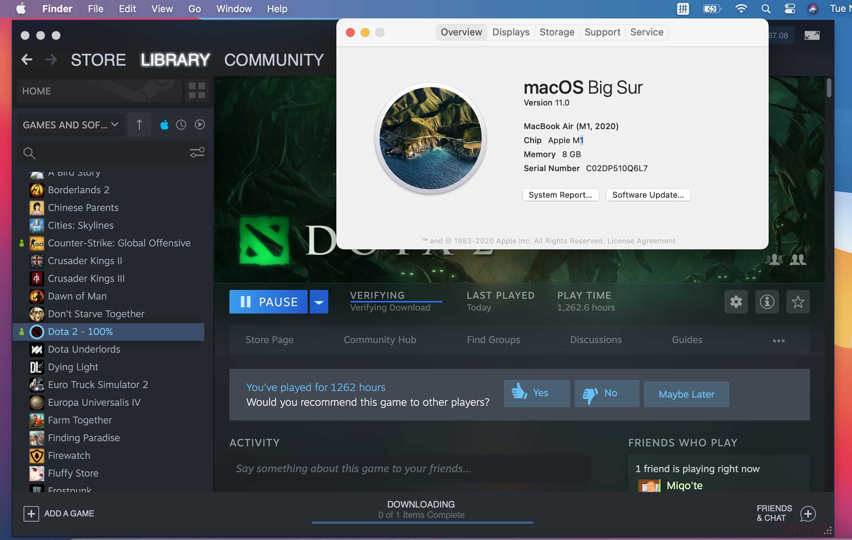Click the game info icon

click(x=767, y=302)
